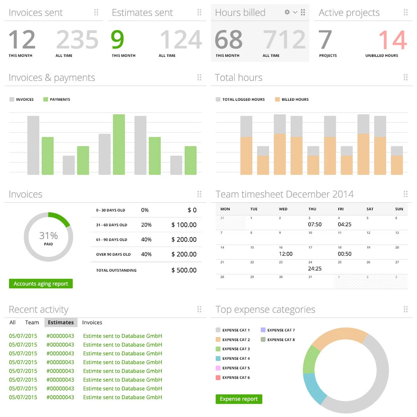Click the Expense Cat 4 color swatch
The image size is (417, 417).
pos(218,359)
